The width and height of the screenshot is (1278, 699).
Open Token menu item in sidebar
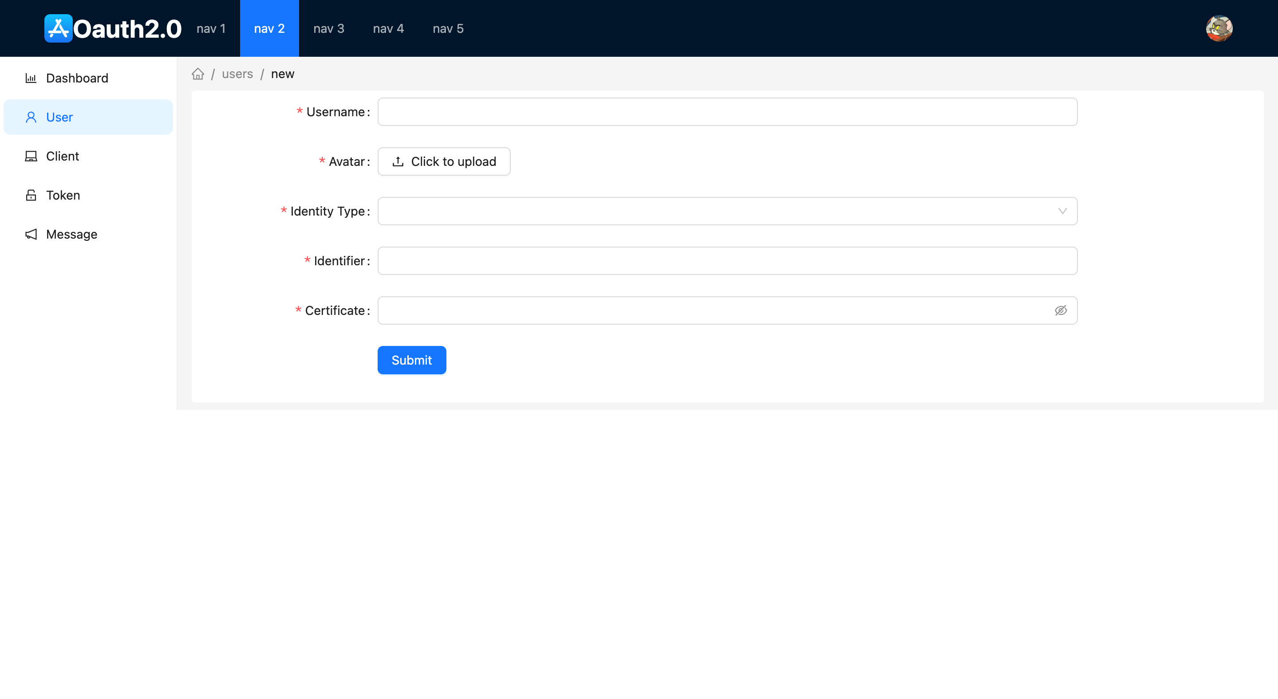point(88,195)
